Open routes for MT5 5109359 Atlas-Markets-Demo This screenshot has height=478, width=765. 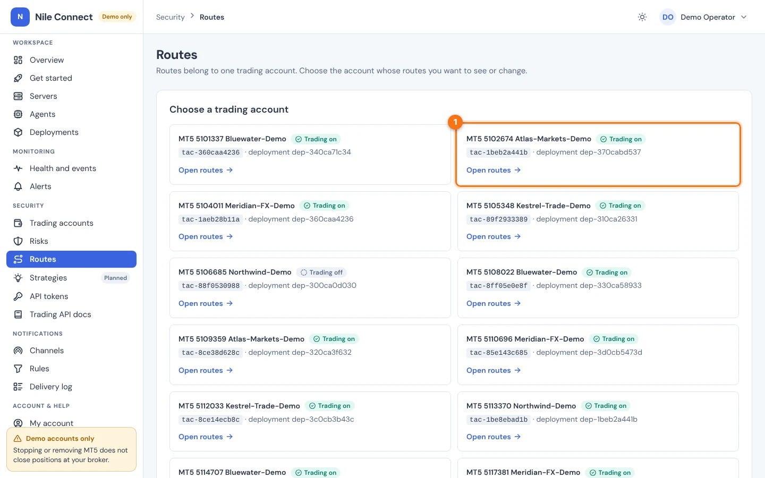(206, 370)
